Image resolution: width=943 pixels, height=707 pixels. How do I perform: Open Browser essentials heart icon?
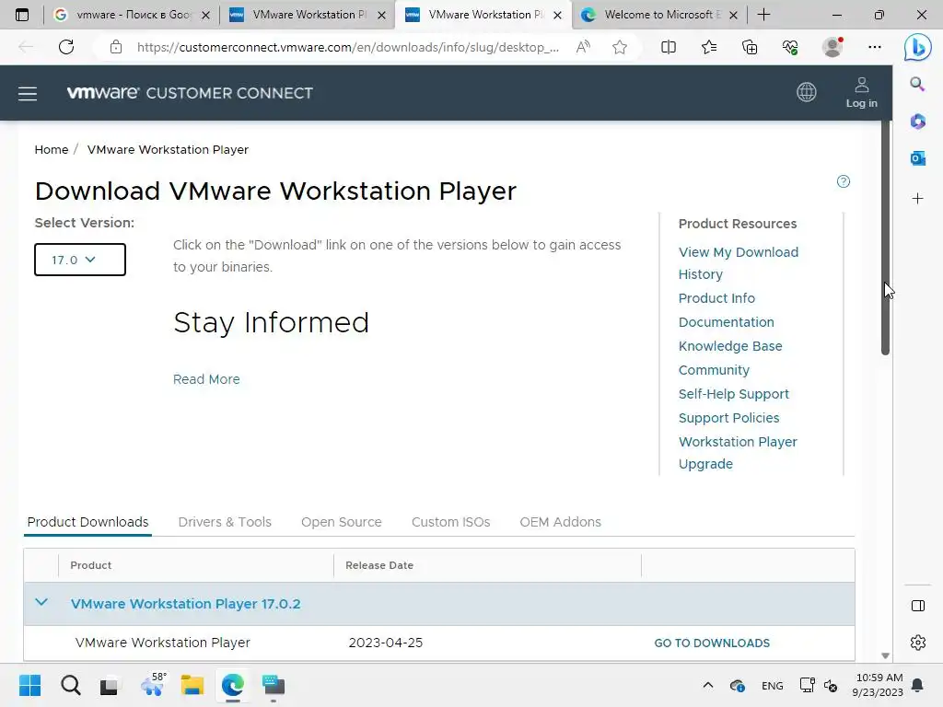coord(790,47)
